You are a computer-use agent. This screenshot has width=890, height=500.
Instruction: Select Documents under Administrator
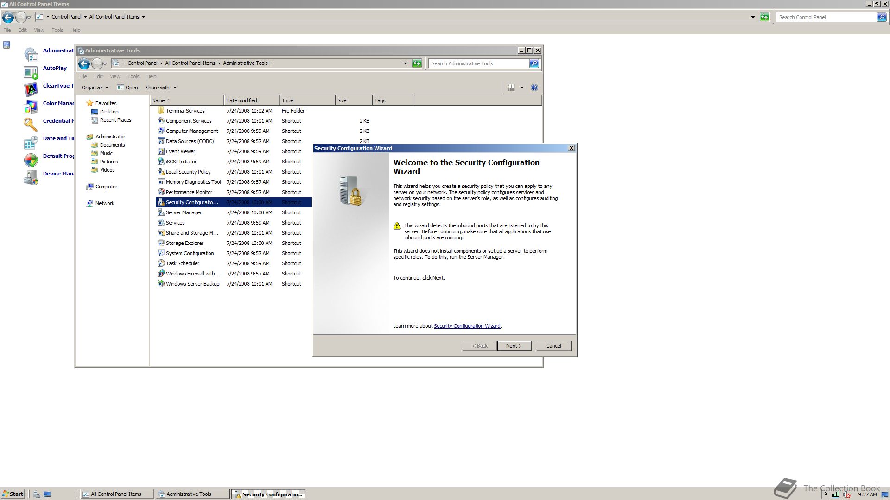(x=112, y=145)
